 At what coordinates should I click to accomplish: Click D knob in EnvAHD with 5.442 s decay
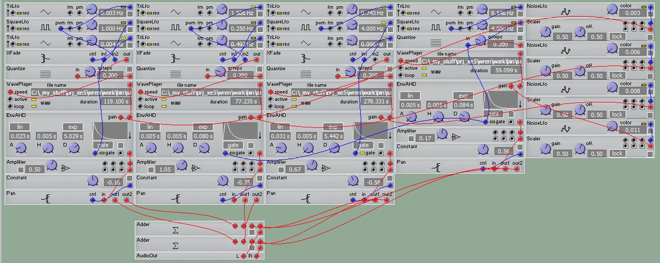(335, 149)
